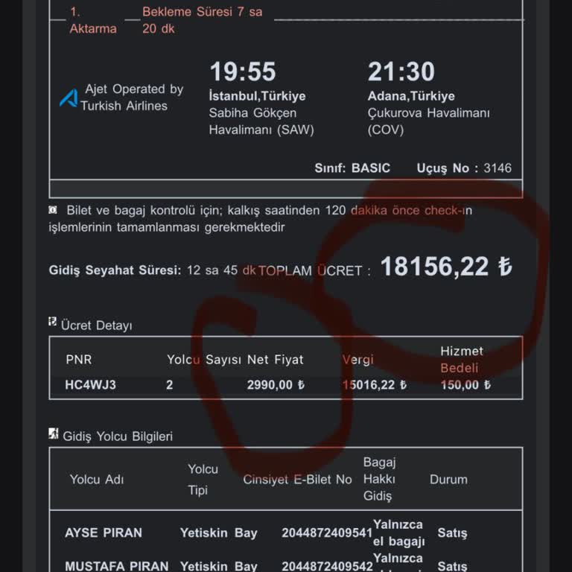Click the 'Yolcu Adı' column header
This screenshot has width=572, height=572.
[97, 480]
